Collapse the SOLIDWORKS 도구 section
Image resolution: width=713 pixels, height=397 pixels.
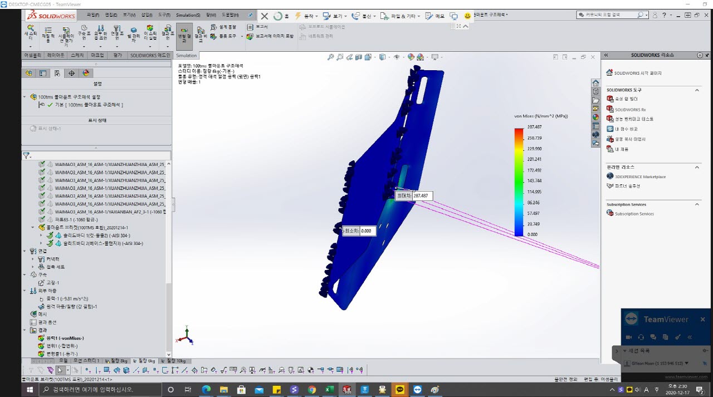697,90
